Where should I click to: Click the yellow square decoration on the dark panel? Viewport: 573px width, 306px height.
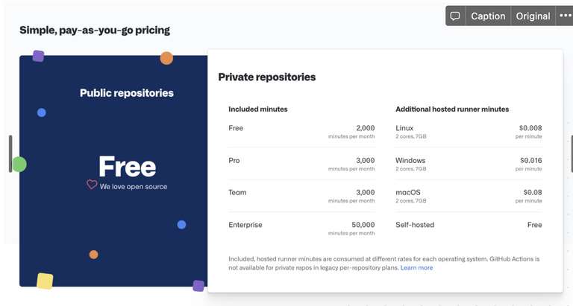tap(45, 281)
